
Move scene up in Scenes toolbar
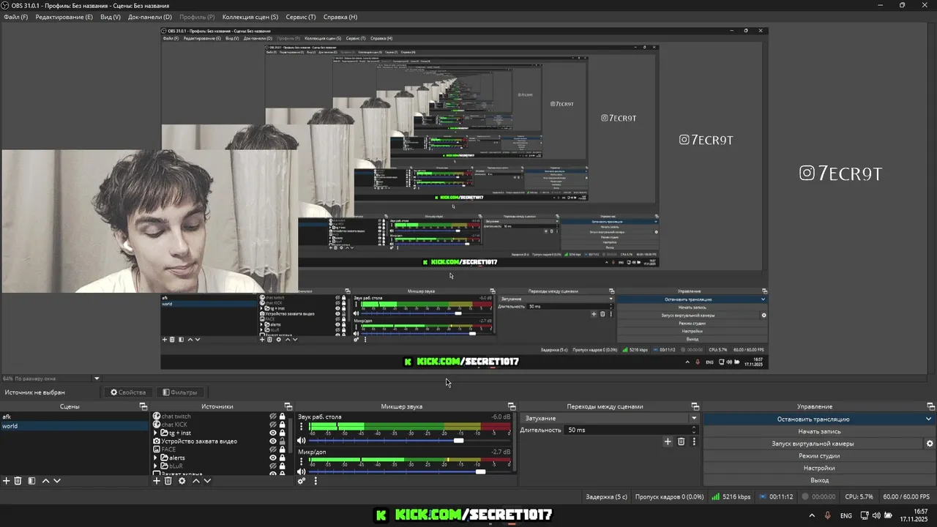tap(45, 481)
